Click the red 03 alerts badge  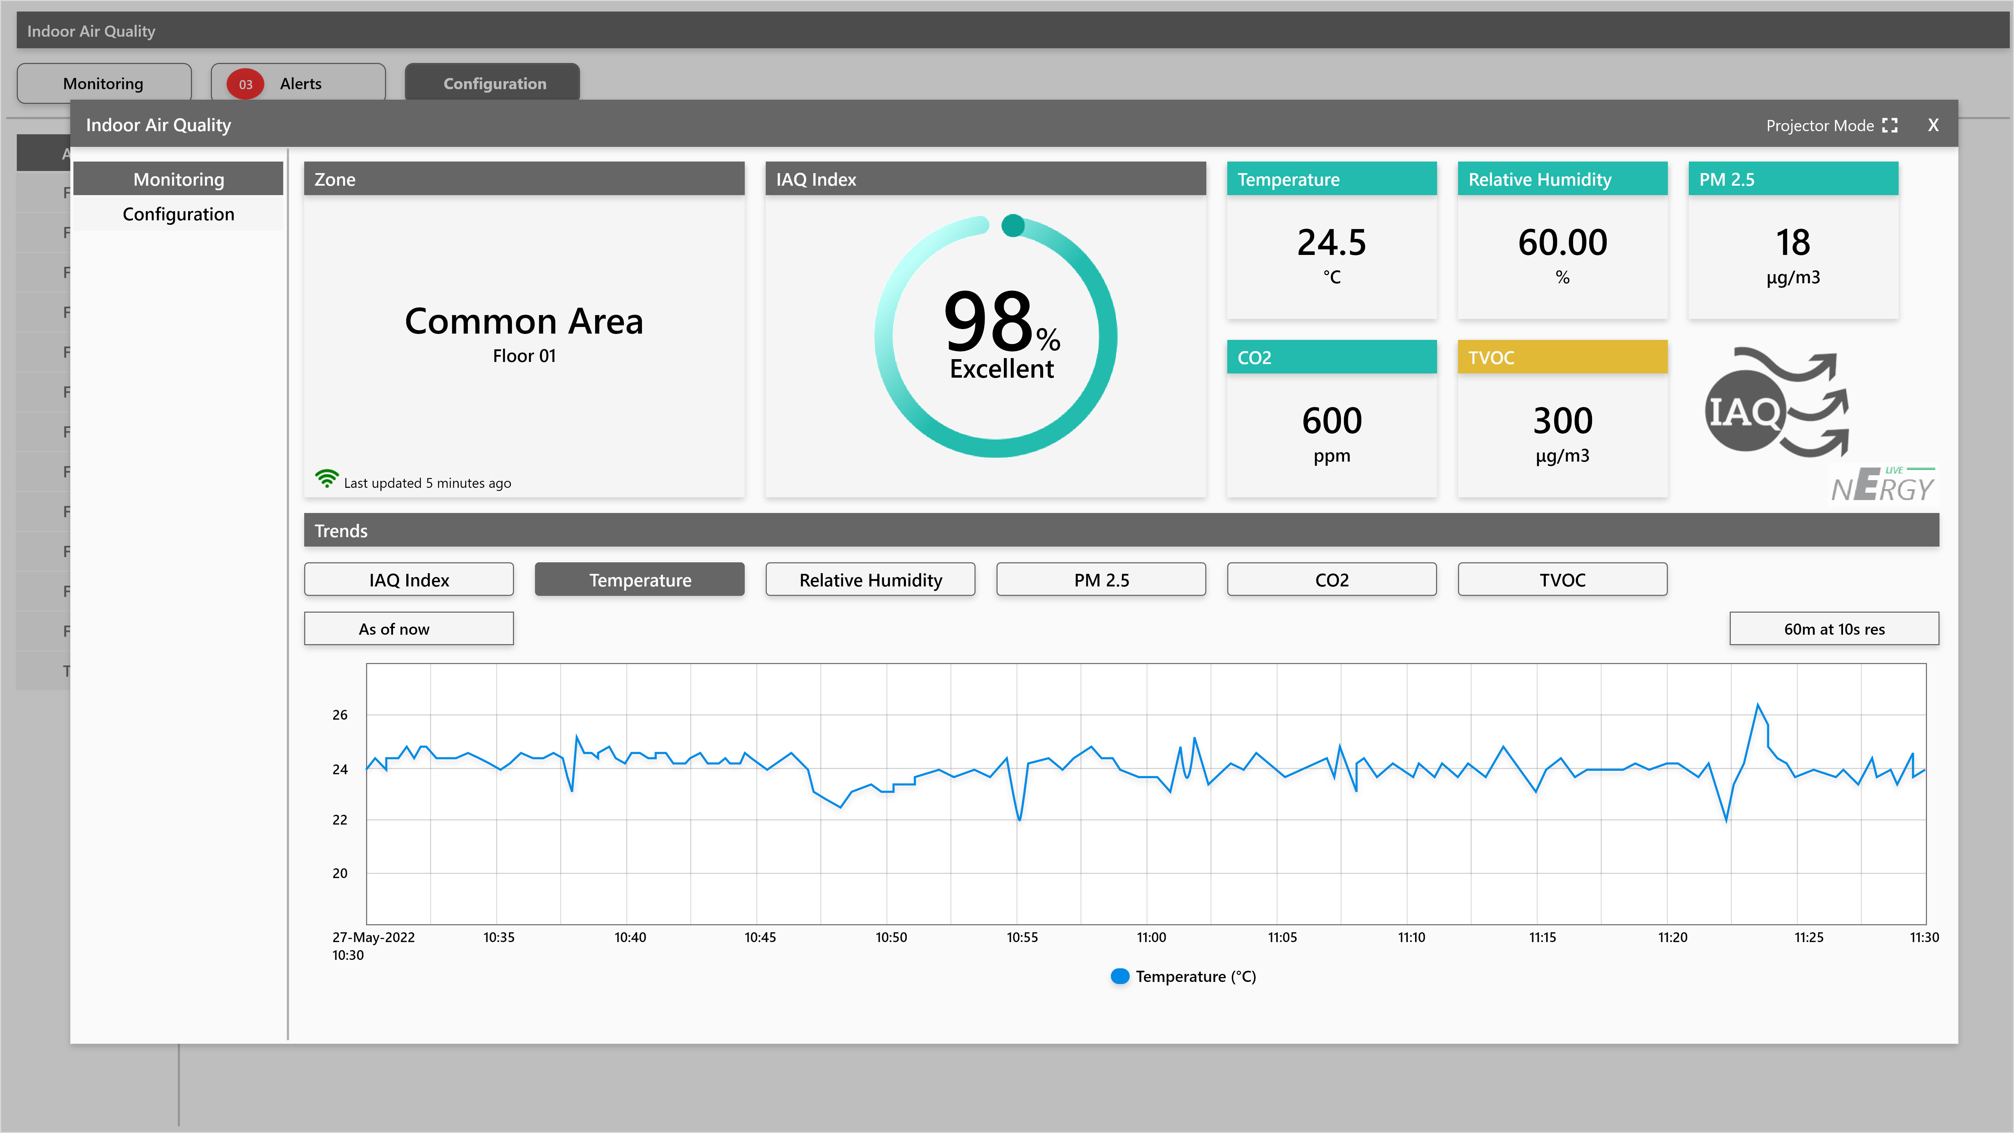point(245,84)
